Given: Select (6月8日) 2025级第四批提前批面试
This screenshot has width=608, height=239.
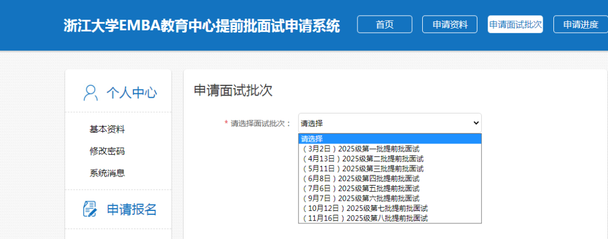Looking at the screenshot, I should [390, 179].
